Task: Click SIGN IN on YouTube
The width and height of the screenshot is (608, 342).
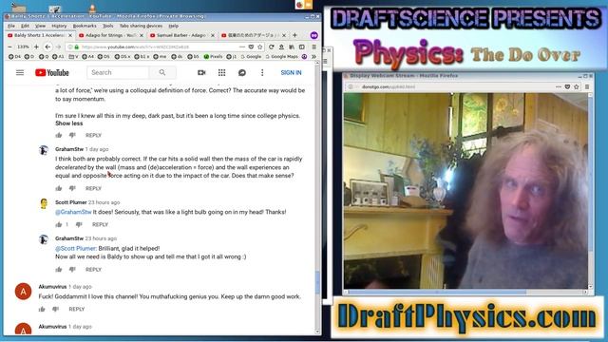Action: tap(291, 72)
